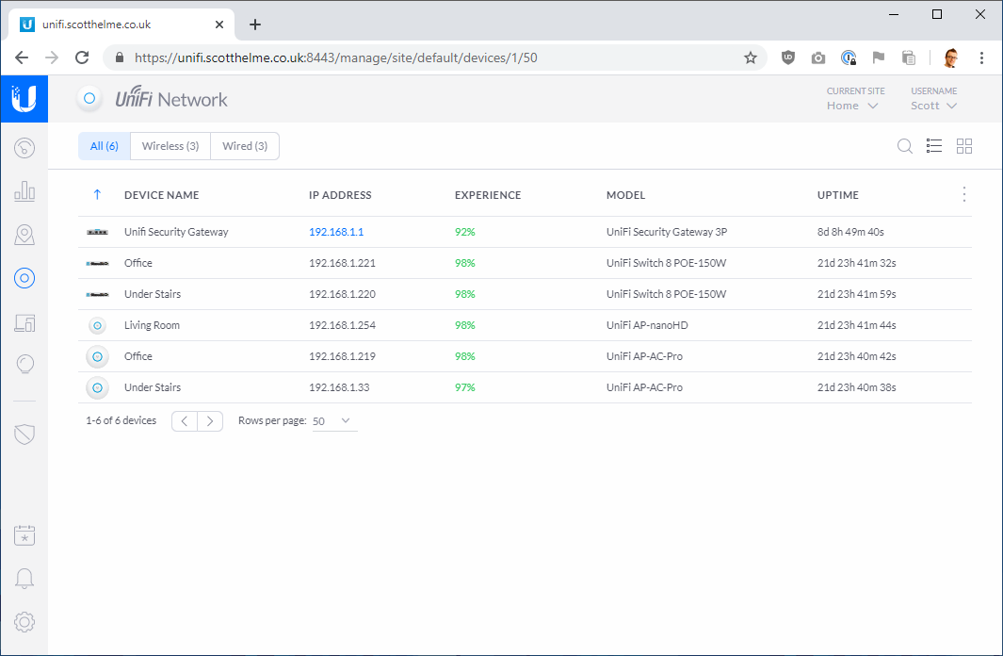Click the Security Gateway device icon
This screenshot has width=1003, height=656.
point(97,232)
